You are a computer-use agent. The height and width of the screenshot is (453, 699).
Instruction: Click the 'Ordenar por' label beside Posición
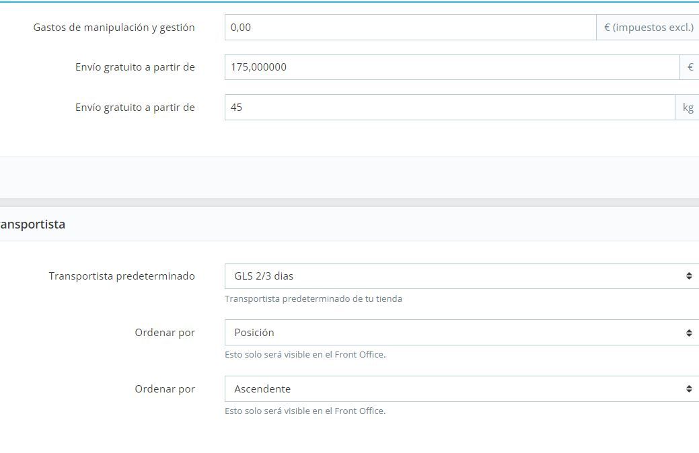165,333
